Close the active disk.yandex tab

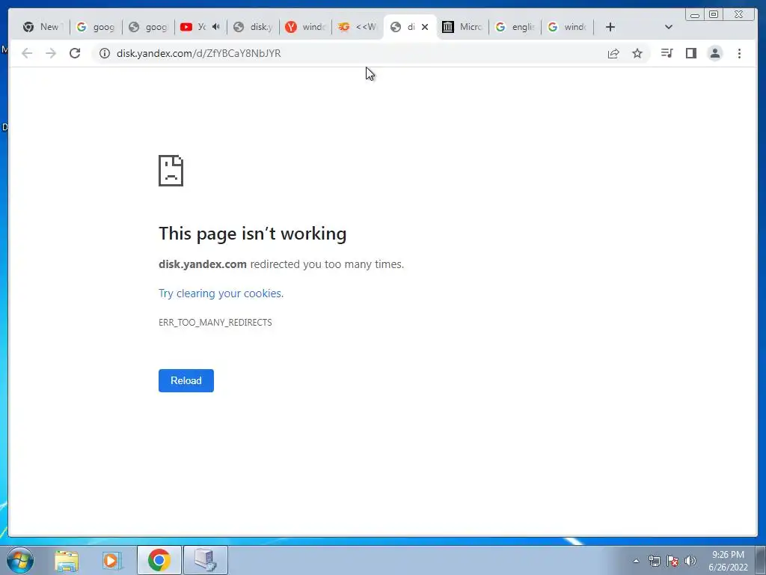(x=425, y=27)
